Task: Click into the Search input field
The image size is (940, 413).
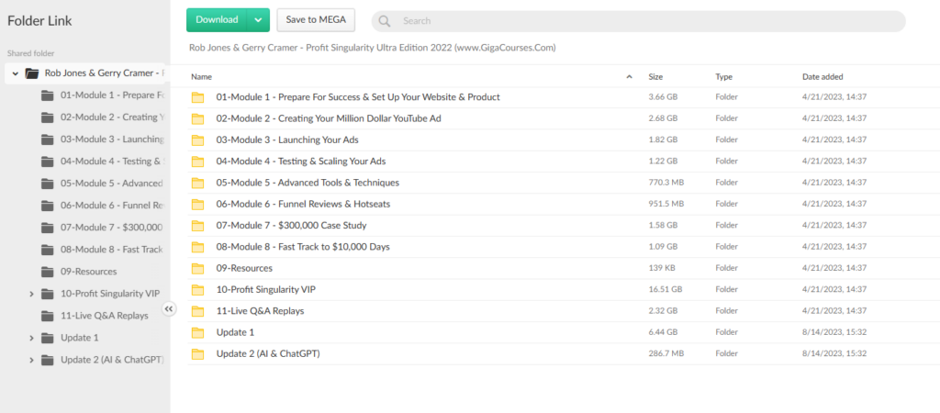Action: (x=643, y=21)
